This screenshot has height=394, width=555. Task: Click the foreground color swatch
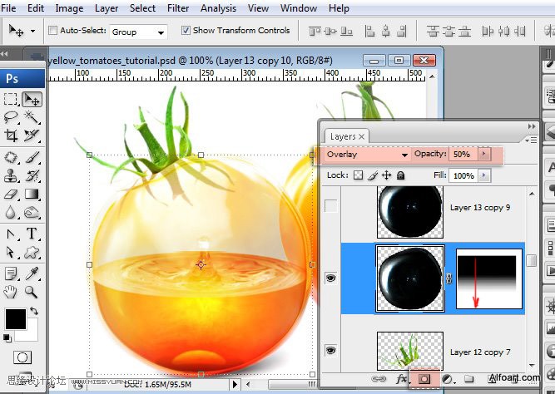[x=16, y=318]
